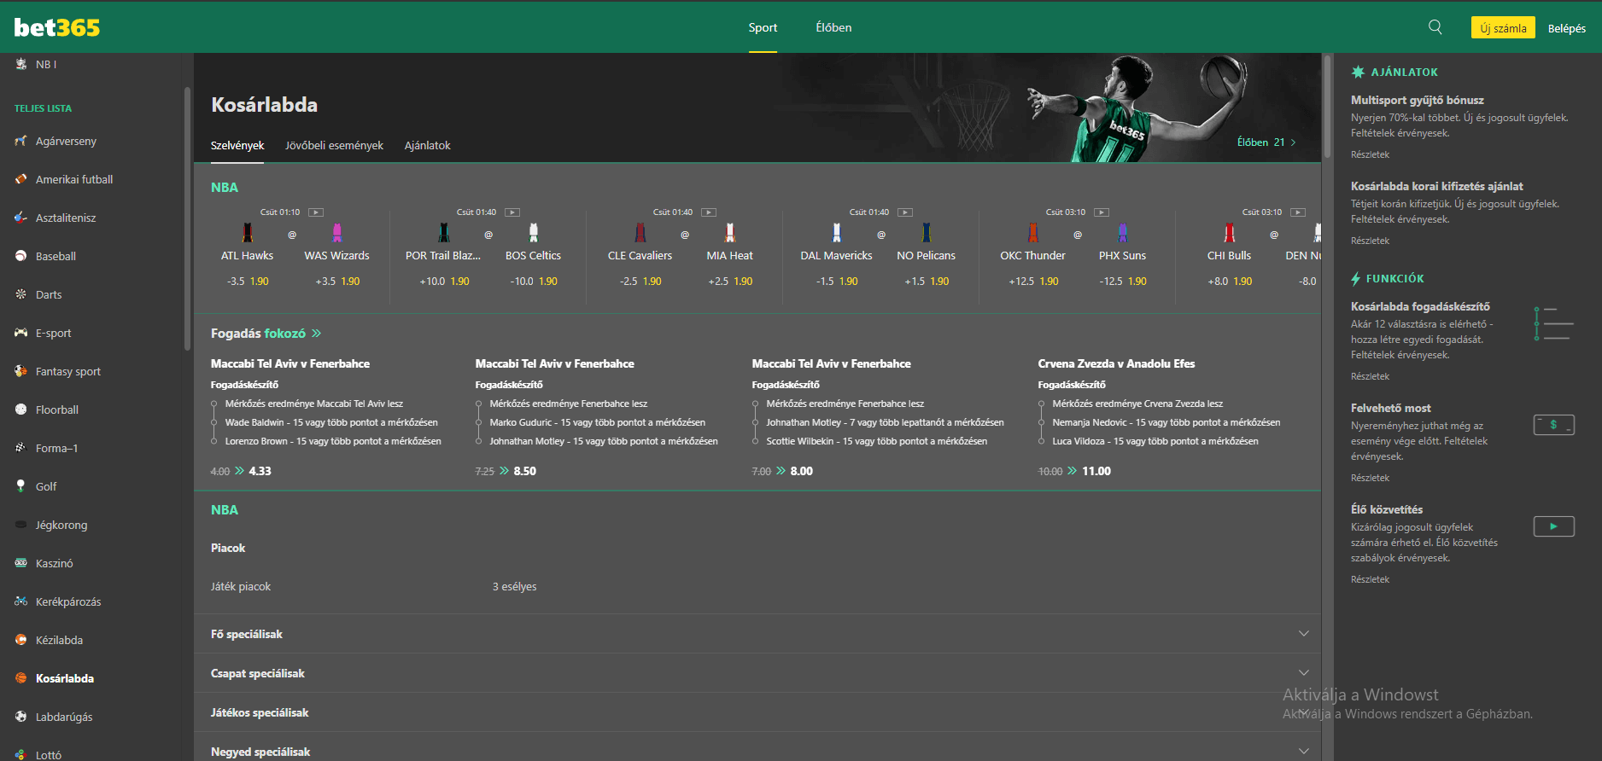Select the Lottó sidebar entry
The height and width of the screenshot is (761, 1602).
49,755
